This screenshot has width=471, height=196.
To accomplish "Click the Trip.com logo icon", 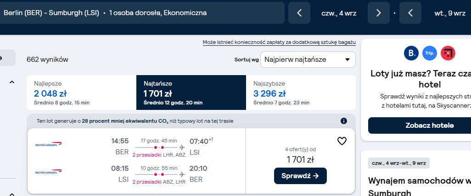I will coord(430,53).
